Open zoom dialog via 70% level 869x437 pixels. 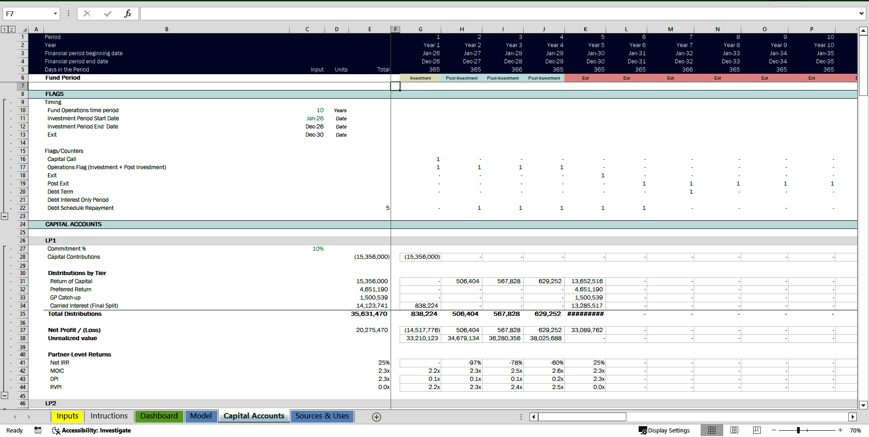pos(855,430)
